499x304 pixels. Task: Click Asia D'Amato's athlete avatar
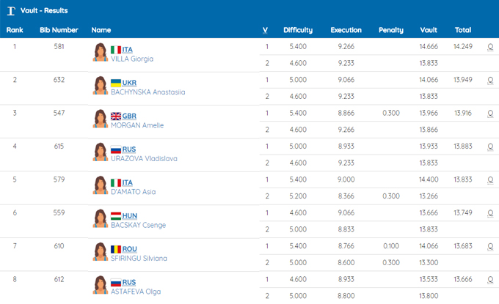tap(100, 185)
